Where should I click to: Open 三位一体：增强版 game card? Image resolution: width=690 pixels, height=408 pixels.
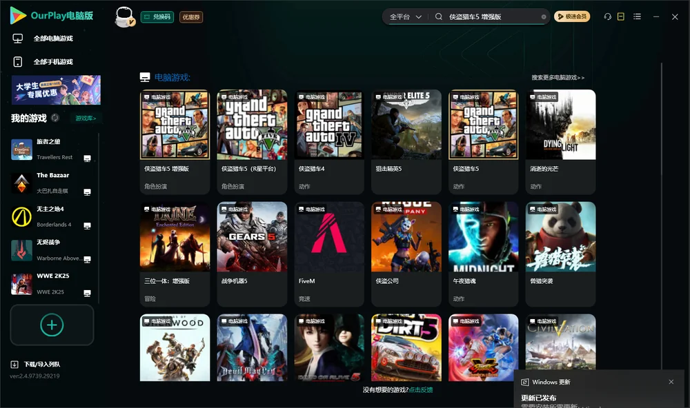175,254
